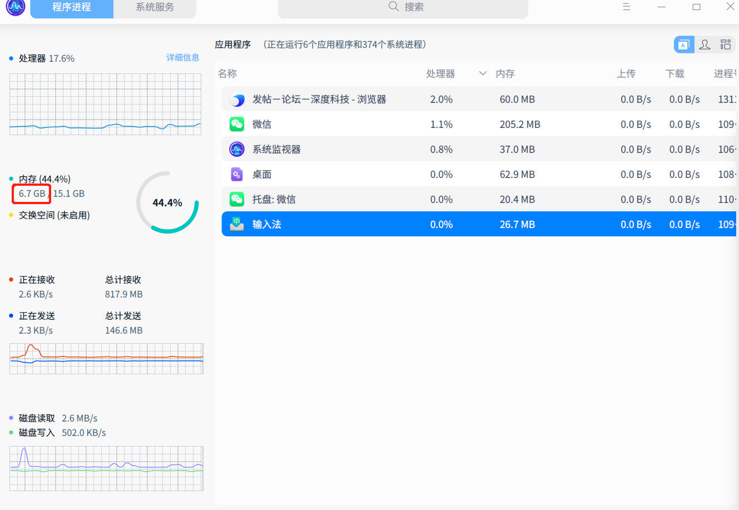Click the 总计接收 817.9 MB value

click(124, 294)
